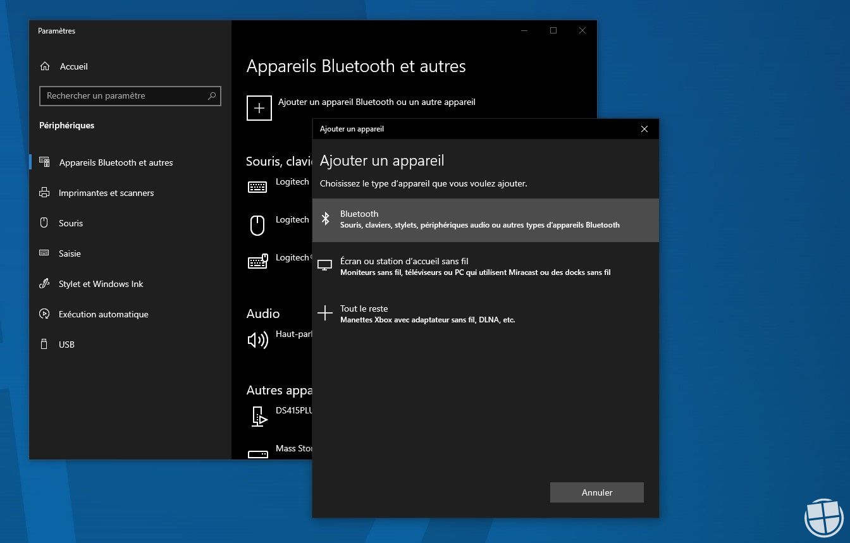Click the DS415PLUS media server icon
The image size is (850, 543).
(259, 416)
